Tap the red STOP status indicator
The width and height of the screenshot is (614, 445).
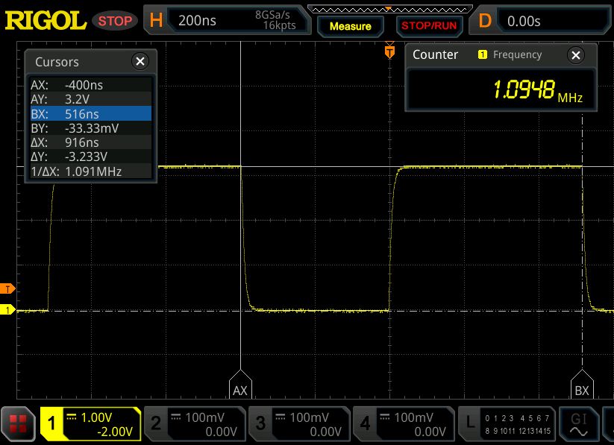pyautogui.click(x=115, y=21)
